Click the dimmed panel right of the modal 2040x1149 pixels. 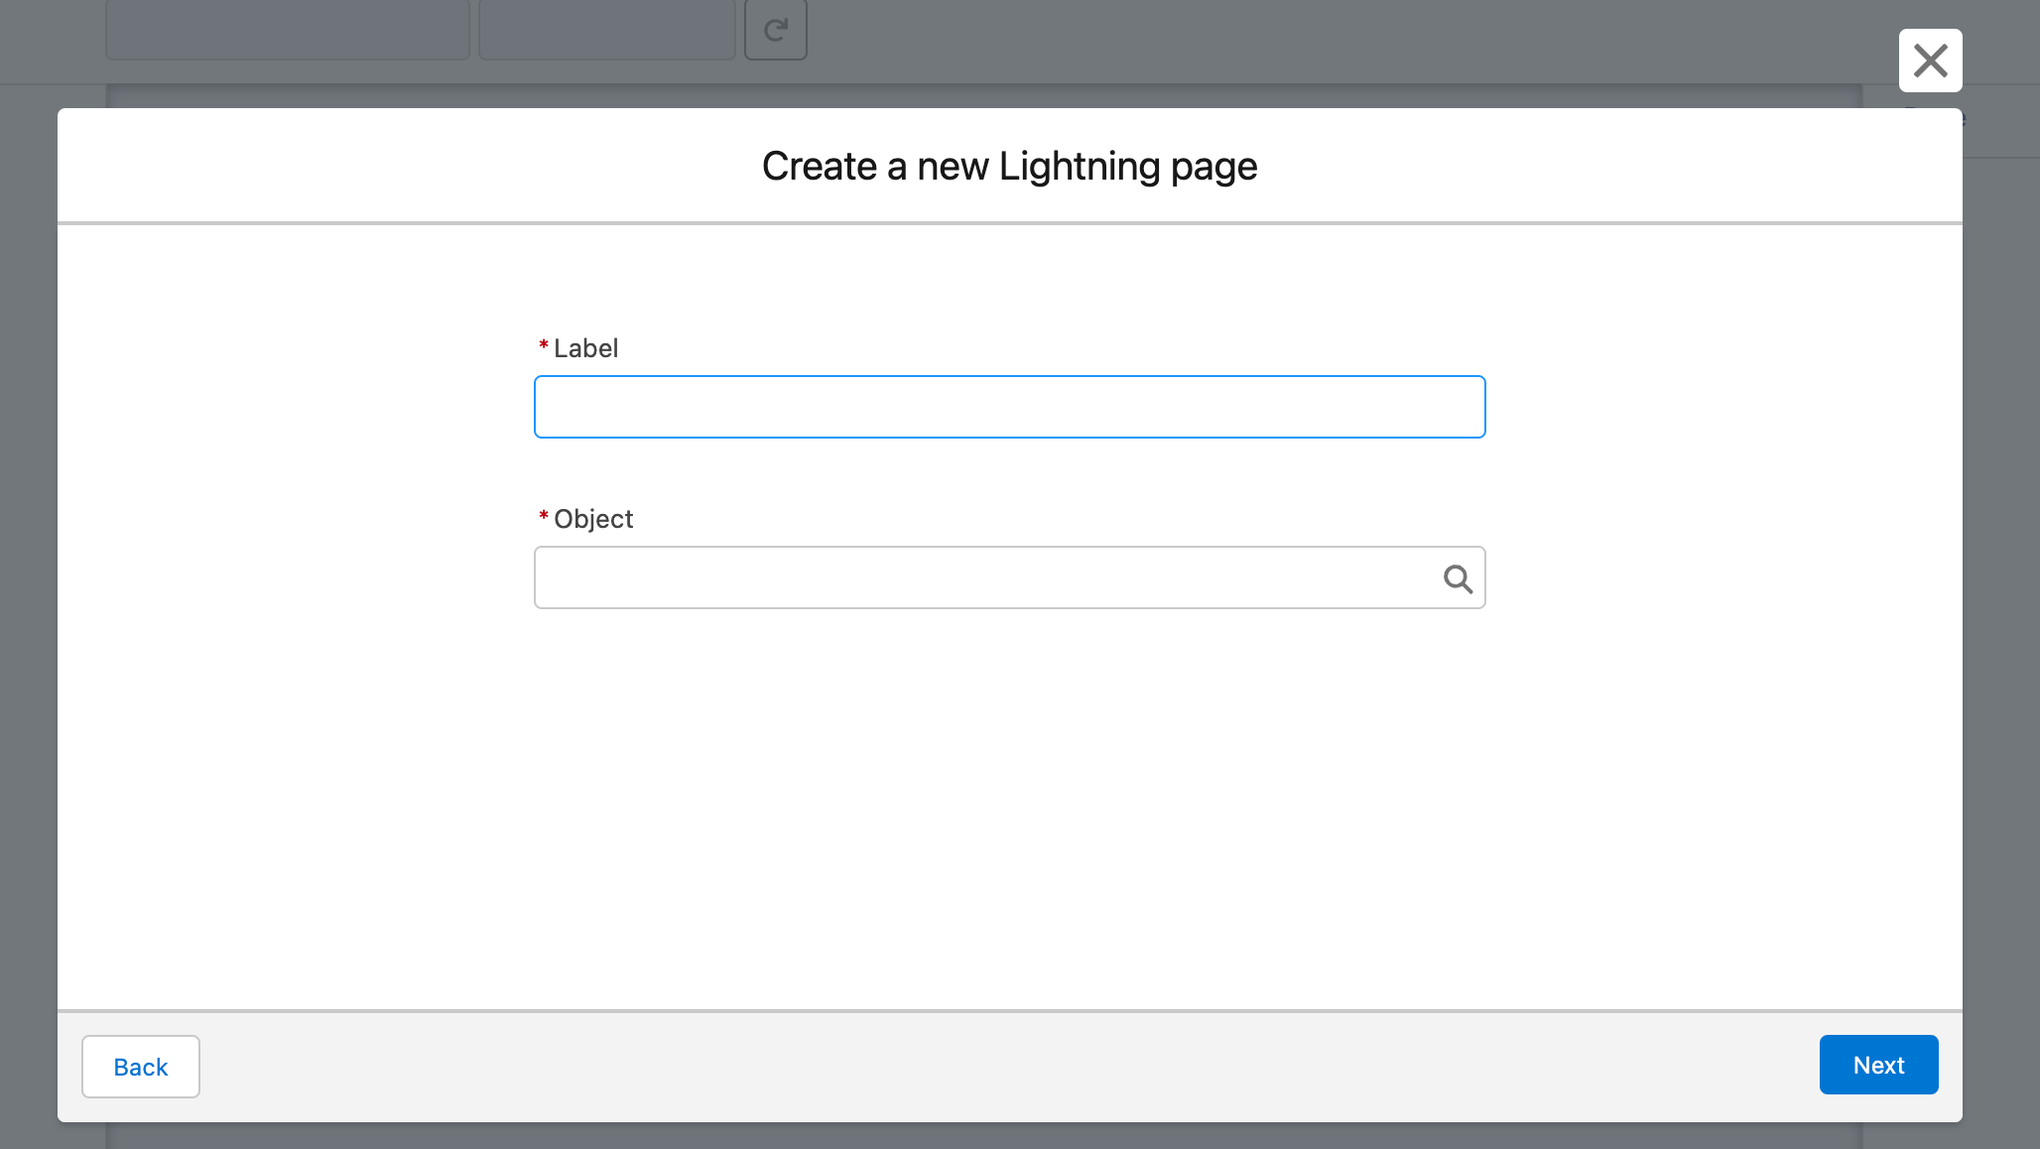point(2000,595)
